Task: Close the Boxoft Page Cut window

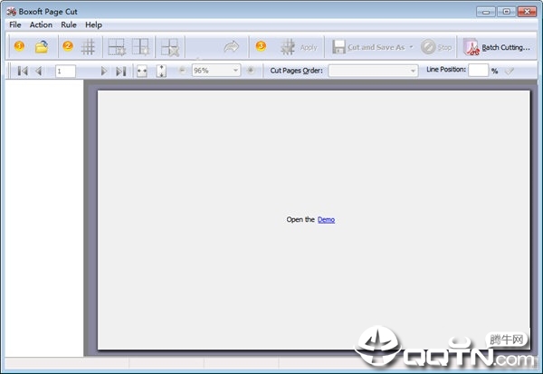Action: click(x=527, y=12)
